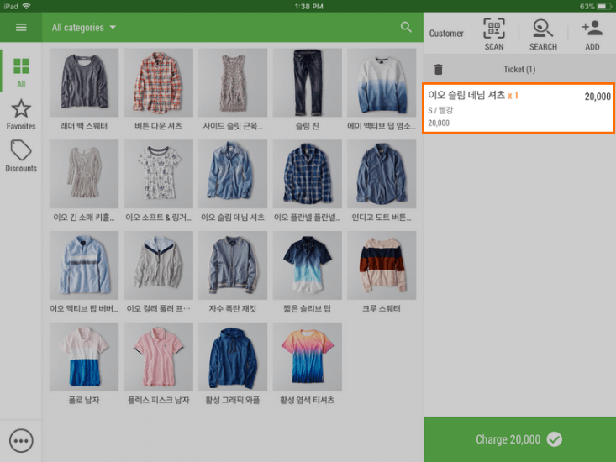Select 에이 액티브 딥 염소 sweater
Image resolution: width=616 pixels, height=462 pixels.
[x=382, y=90]
